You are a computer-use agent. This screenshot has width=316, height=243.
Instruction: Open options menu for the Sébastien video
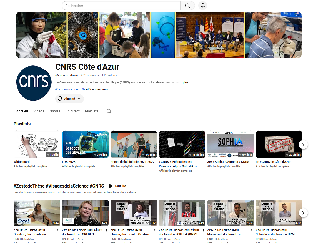click(x=300, y=231)
